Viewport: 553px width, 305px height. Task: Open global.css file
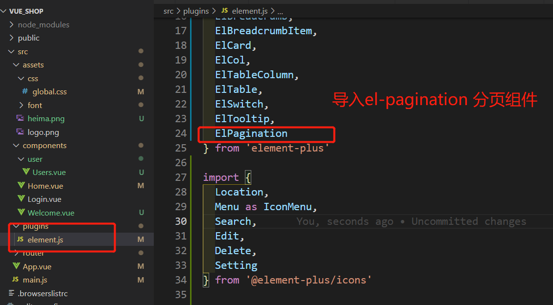(49, 92)
